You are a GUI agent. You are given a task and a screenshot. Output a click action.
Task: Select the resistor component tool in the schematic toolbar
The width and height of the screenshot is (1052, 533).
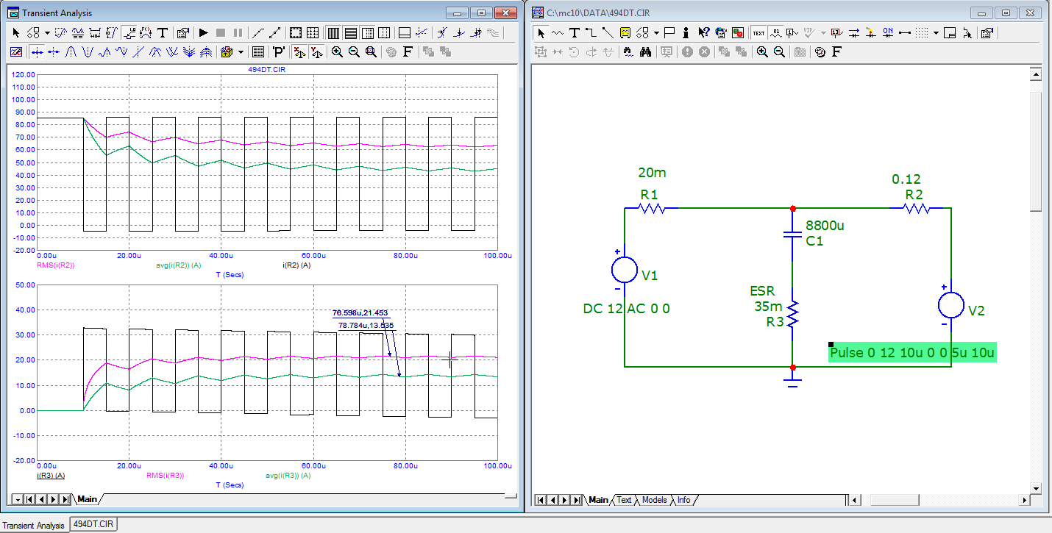[x=558, y=33]
